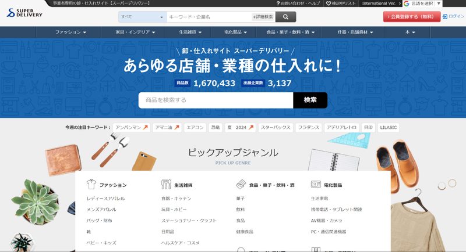Click the login door icon
The height and width of the screenshot is (252, 466).
(x=445, y=17)
